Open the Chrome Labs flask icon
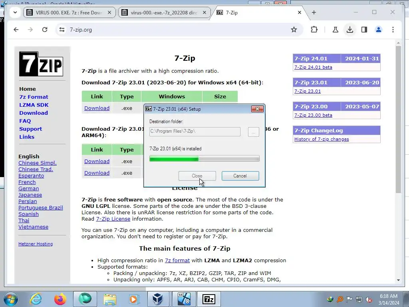Image resolution: width=409 pixels, height=307 pixels. coord(336,30)
